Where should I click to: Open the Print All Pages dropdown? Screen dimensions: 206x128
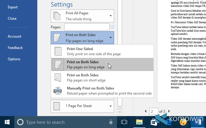pyautogui.click(x=82, y=16)
